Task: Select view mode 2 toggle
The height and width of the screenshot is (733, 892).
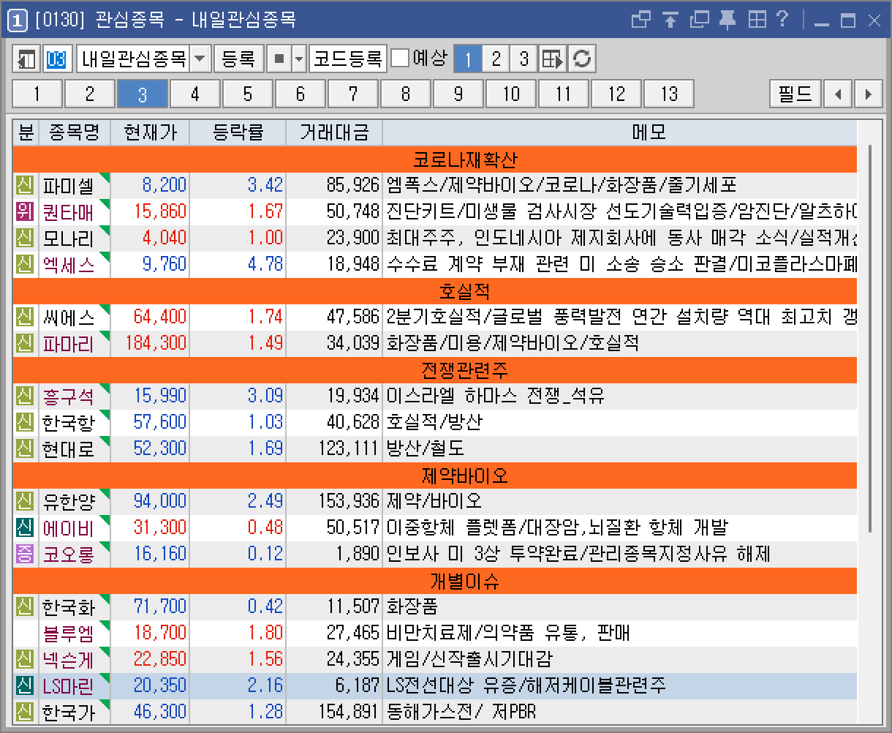Action: (x=496, y=59)
